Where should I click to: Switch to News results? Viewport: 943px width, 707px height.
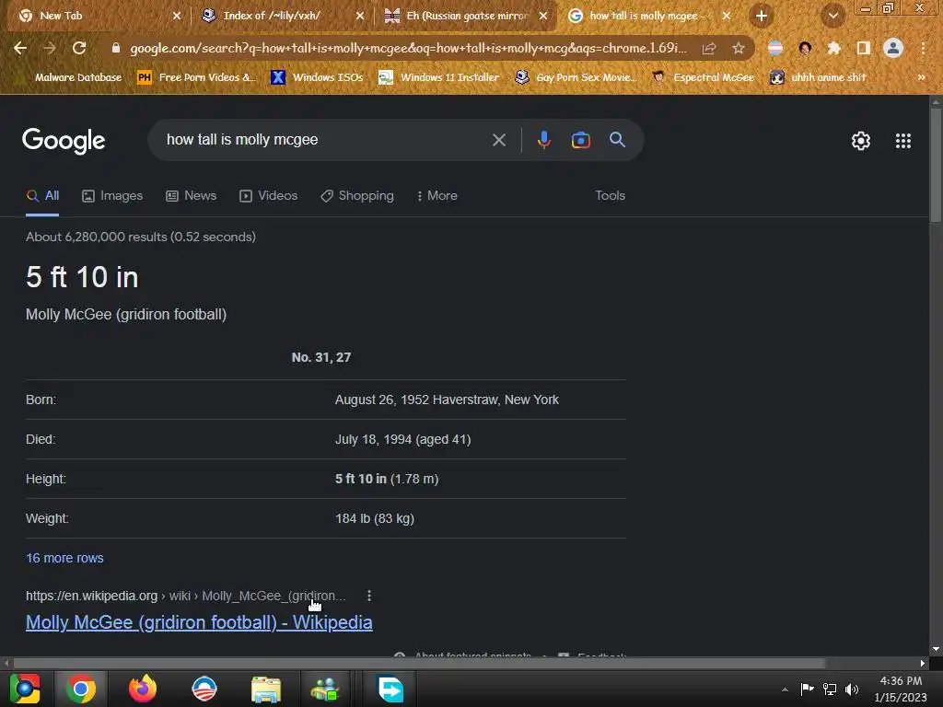(x=192, y=196)
